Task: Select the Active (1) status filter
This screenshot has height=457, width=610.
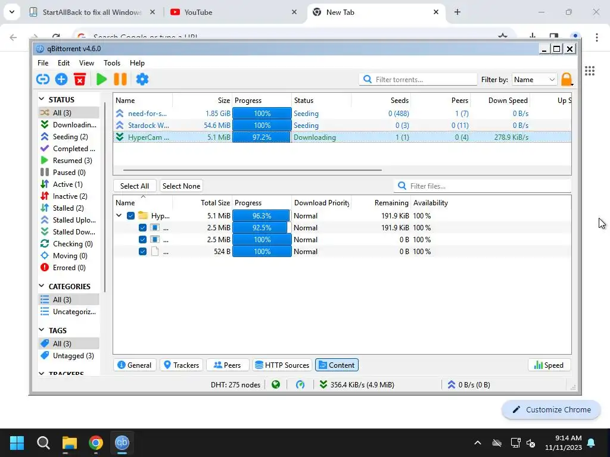Action: pyautogui.click(x=69, y=184)
